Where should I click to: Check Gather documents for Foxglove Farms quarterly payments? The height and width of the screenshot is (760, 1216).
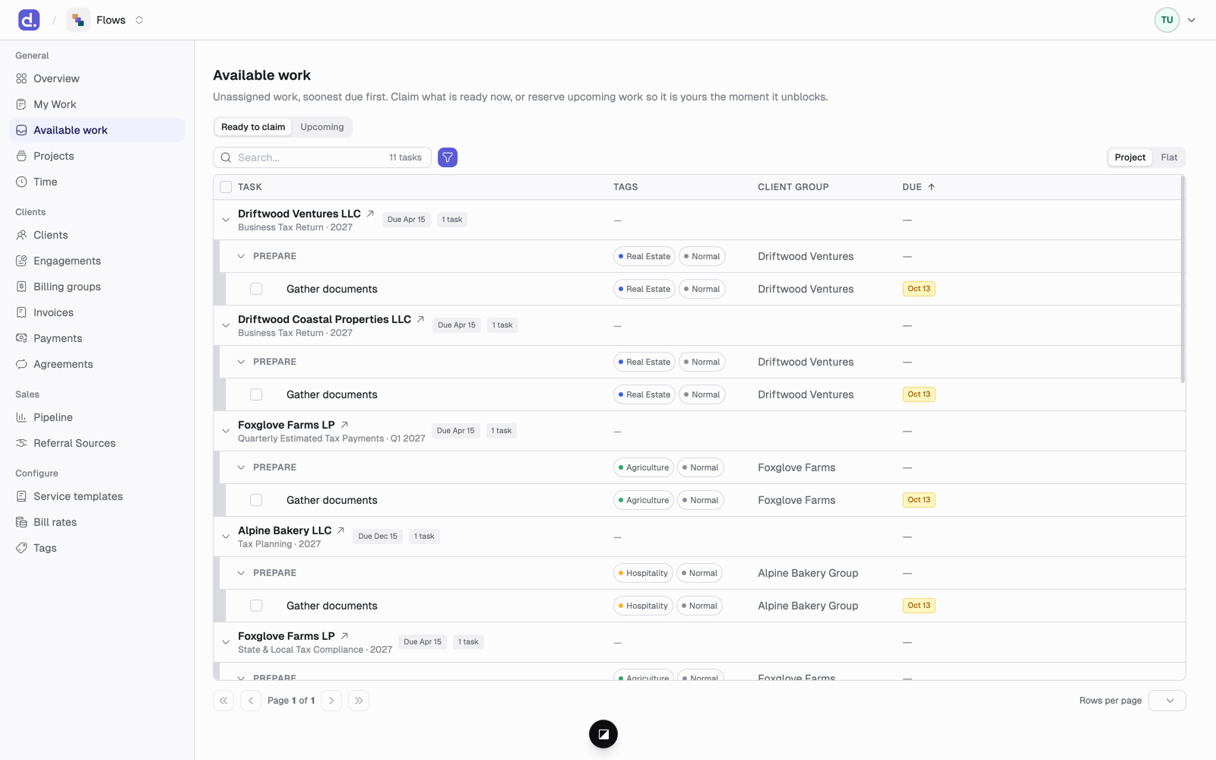coord(256,500)
